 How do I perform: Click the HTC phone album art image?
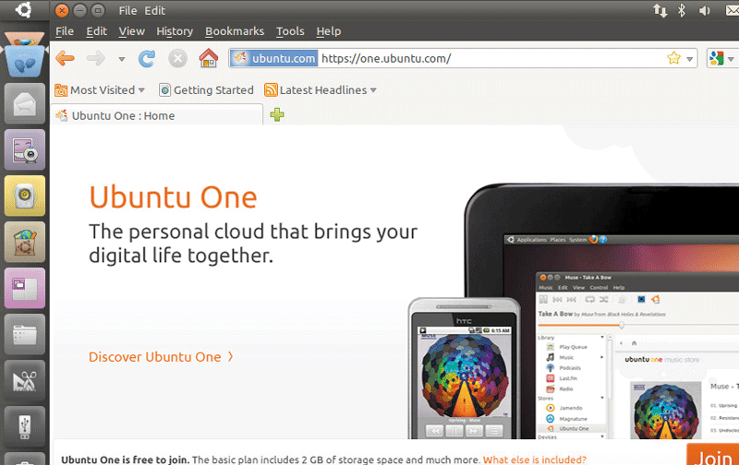465,376
